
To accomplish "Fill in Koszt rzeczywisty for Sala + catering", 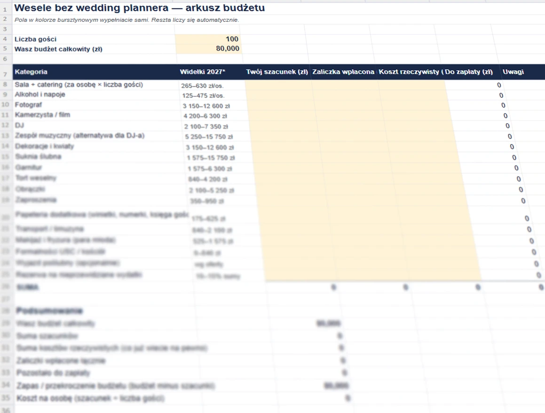I will [x=411, y=85].
